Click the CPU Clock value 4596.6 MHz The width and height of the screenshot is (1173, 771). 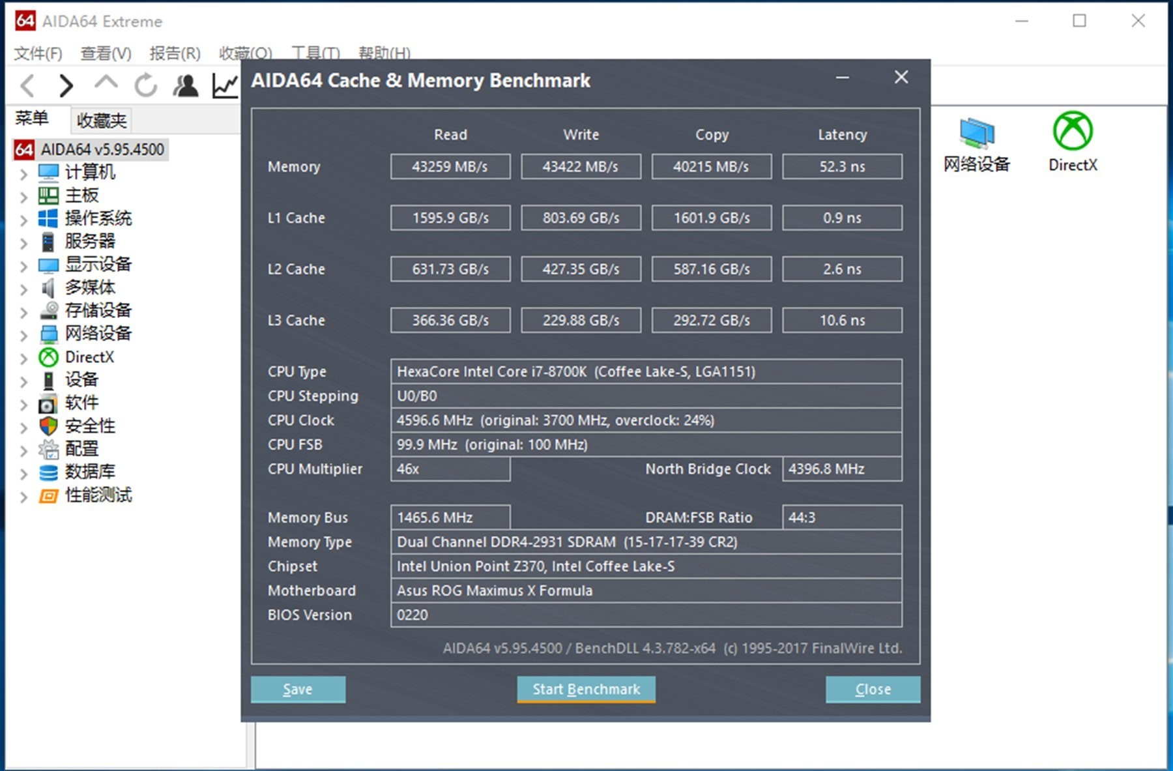click(646, 420)
